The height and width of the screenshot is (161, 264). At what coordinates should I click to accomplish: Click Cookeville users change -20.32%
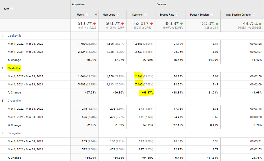click(x=91, y=60)
